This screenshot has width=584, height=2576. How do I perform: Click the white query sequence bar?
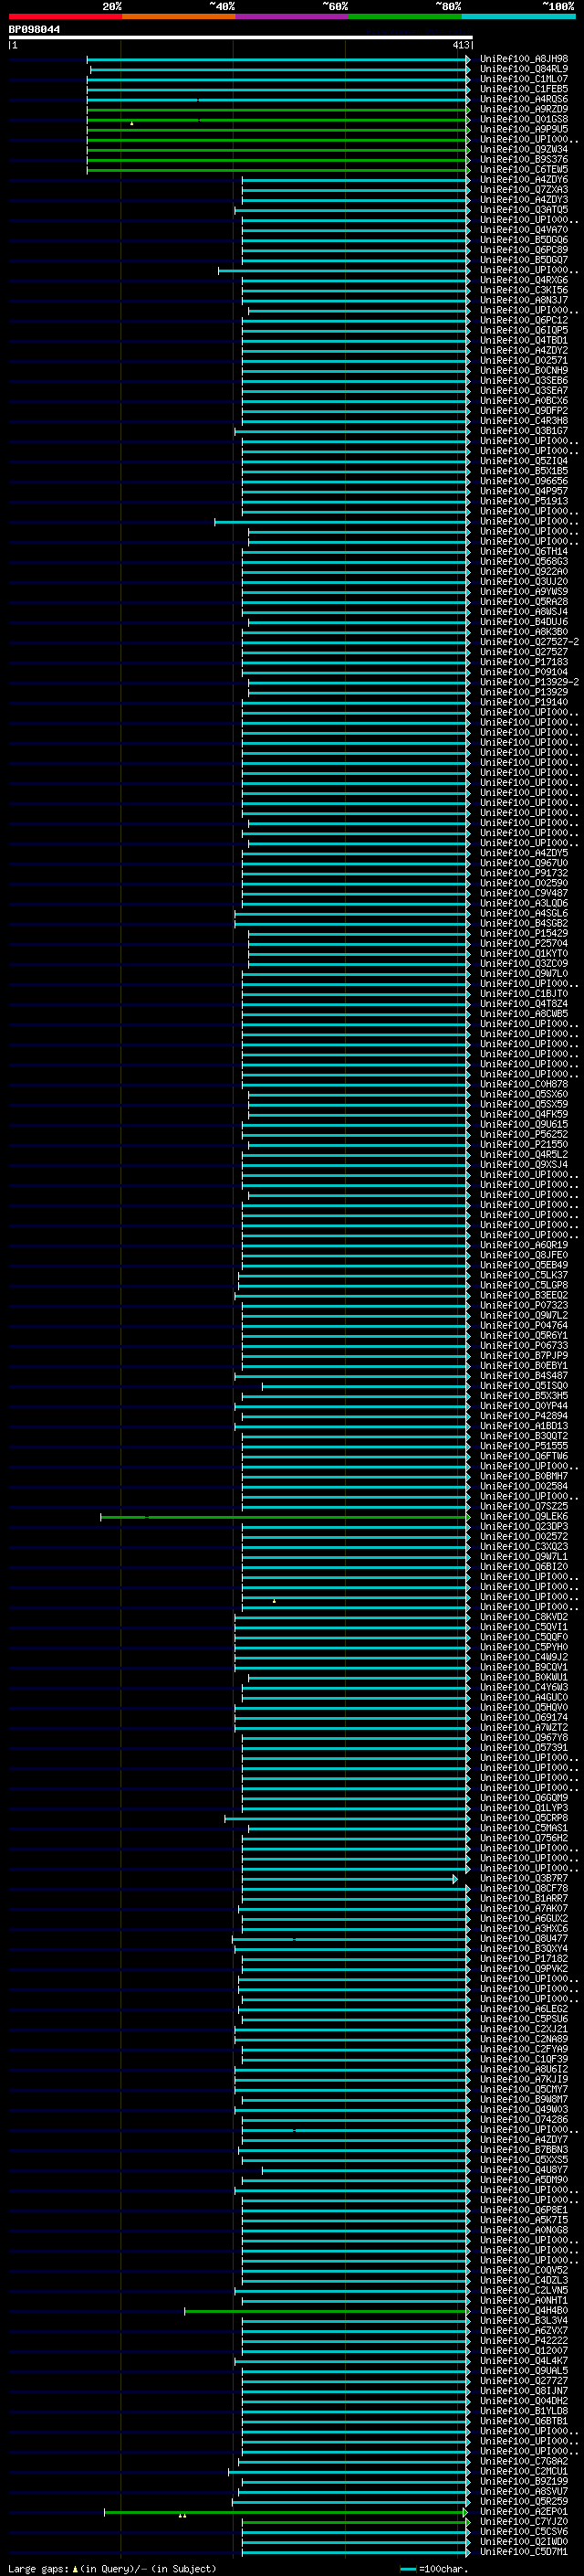(241, 38)
